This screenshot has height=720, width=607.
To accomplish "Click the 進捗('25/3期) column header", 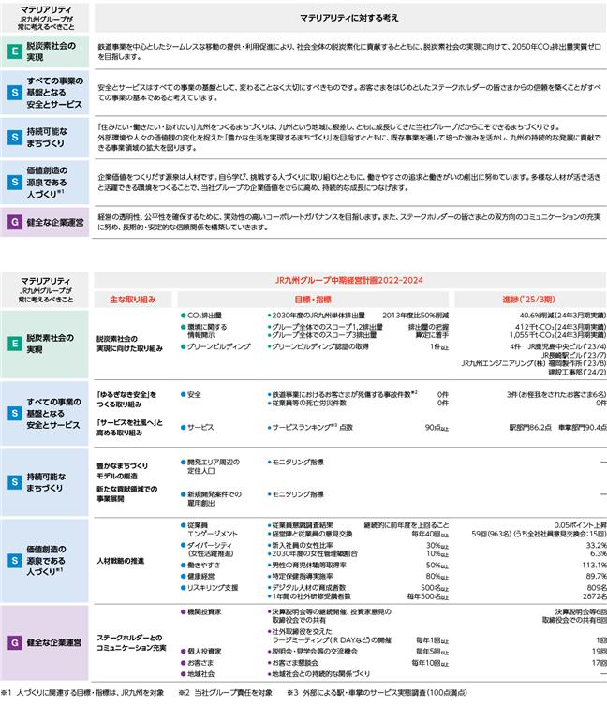I will point(528,300).
